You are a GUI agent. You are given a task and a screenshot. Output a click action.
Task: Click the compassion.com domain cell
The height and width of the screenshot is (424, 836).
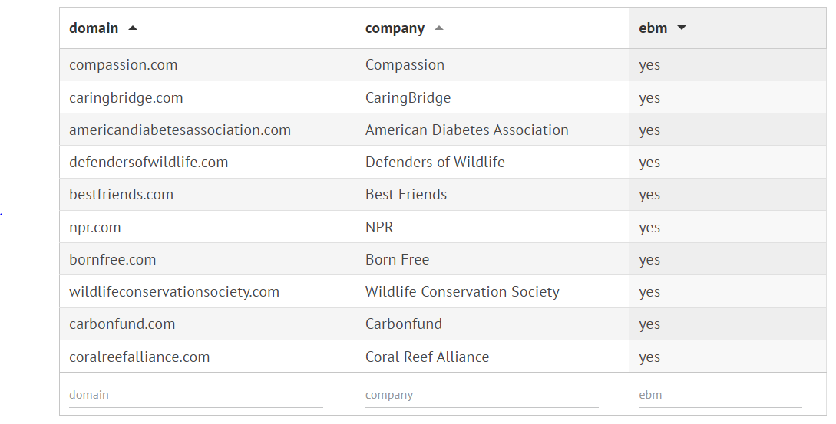click(x=124, y=65)
